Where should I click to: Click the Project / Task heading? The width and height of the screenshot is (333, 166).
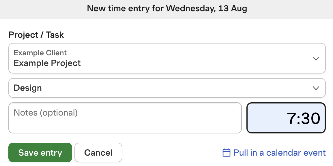(36, 35)
